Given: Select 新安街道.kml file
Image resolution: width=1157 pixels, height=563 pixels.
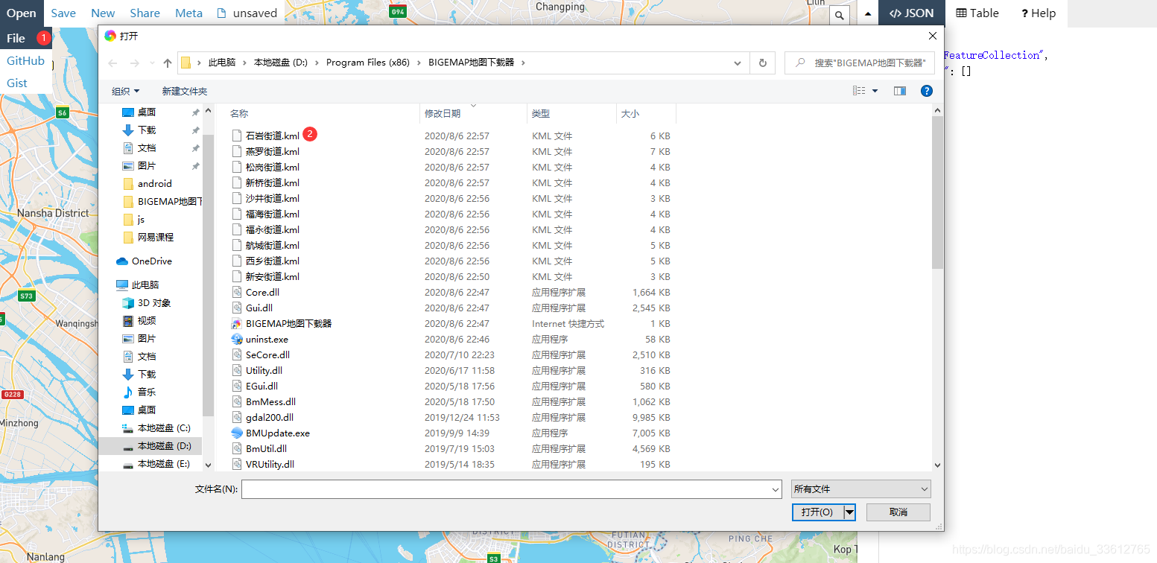Looking at the screenshot, I should tap(273, 276).
